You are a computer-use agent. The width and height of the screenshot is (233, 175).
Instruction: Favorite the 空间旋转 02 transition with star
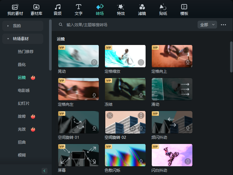[x=133, y=128]
